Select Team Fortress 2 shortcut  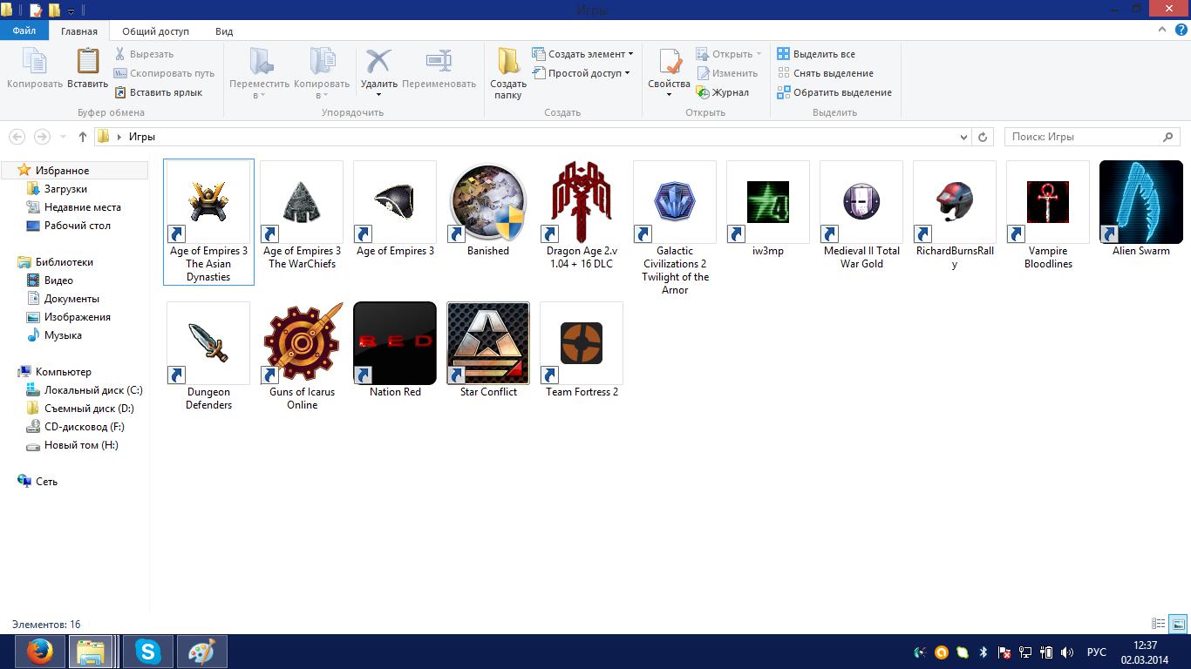(x=582, y=343)
